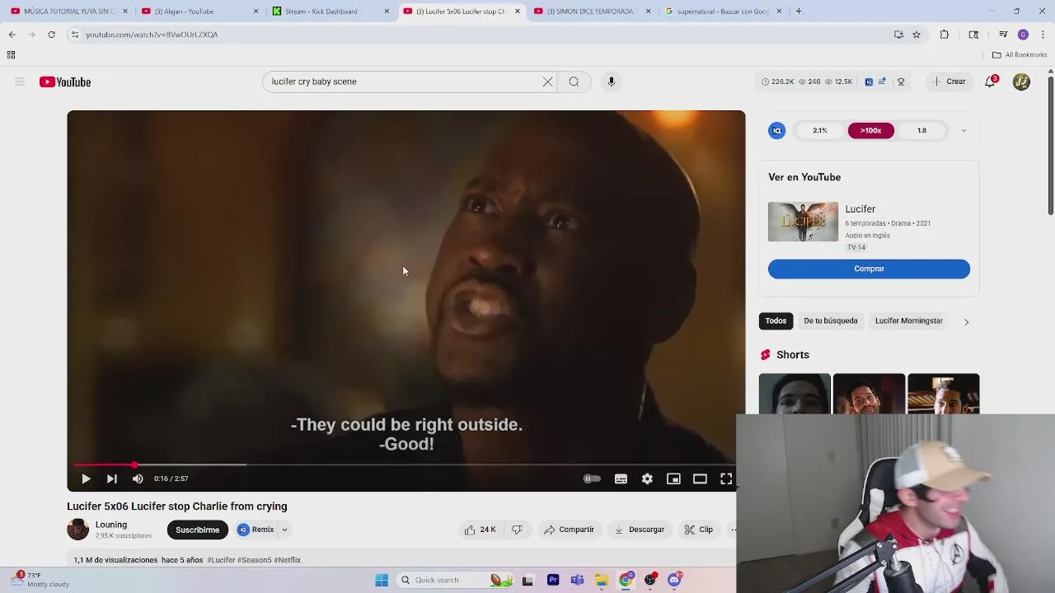Expand the Remix dropdown arrow
Viewport: 1055px width, 593px height.
point(284,530)
